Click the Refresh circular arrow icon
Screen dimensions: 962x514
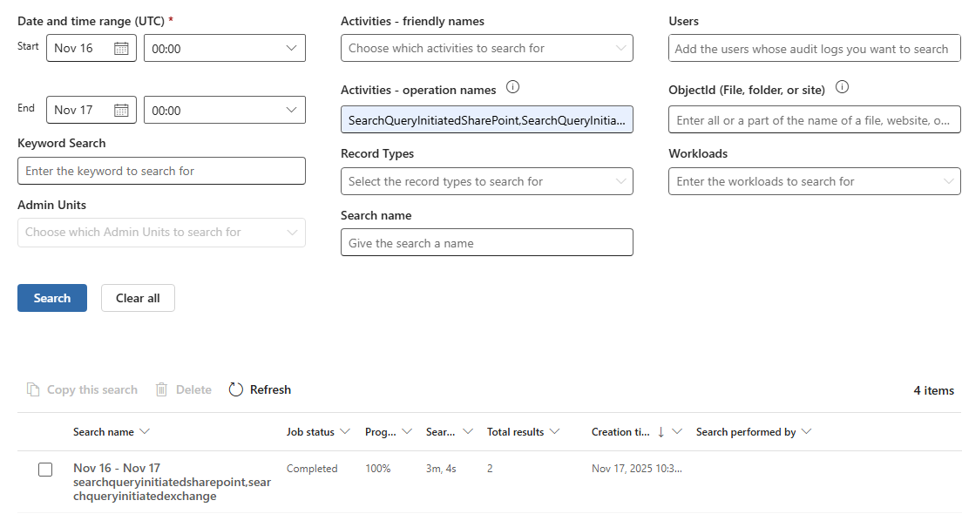click(x=236, y=389)
